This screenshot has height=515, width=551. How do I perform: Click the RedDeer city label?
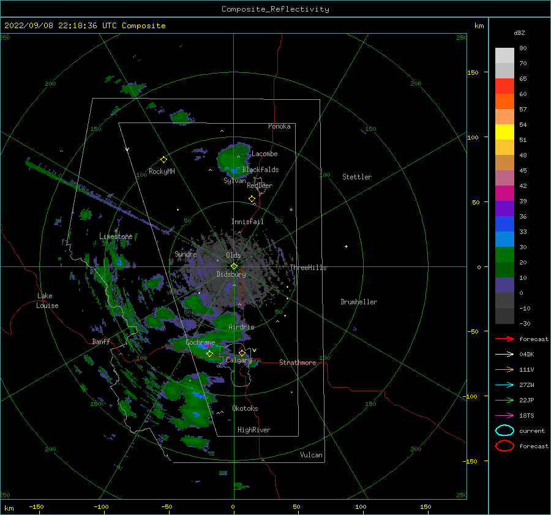pos(260,186)
